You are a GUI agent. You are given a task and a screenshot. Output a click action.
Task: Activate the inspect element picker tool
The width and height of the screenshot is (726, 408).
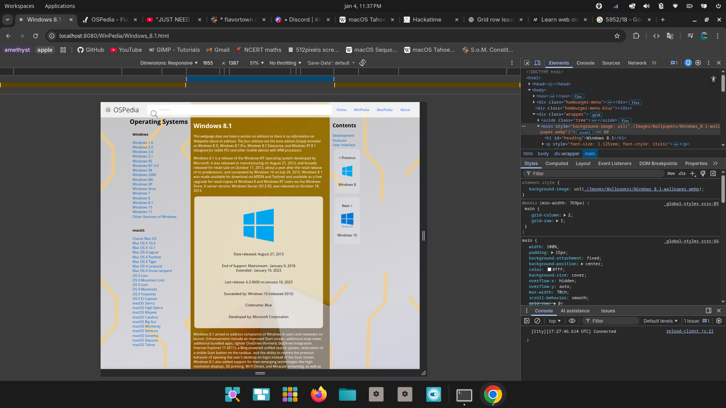(527, 63)
